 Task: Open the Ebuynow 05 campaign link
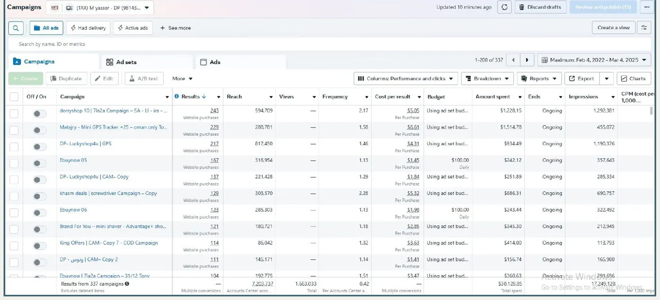pos(73,160)
